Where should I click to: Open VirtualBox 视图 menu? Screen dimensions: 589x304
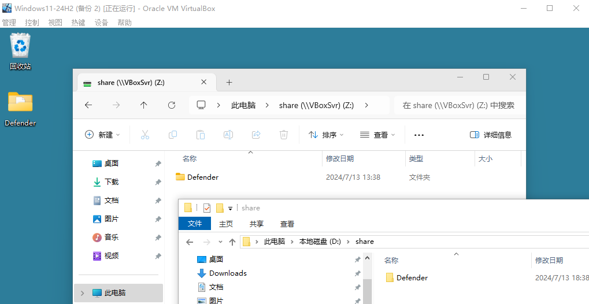(55, 23)
